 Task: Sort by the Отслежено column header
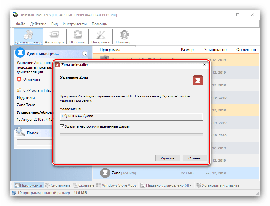click(x=246, y=50)
